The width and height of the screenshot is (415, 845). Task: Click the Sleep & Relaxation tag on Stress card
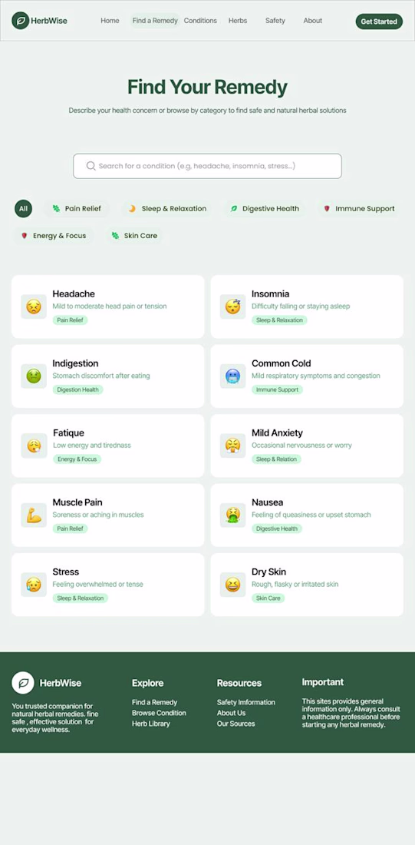pos(81,598)
